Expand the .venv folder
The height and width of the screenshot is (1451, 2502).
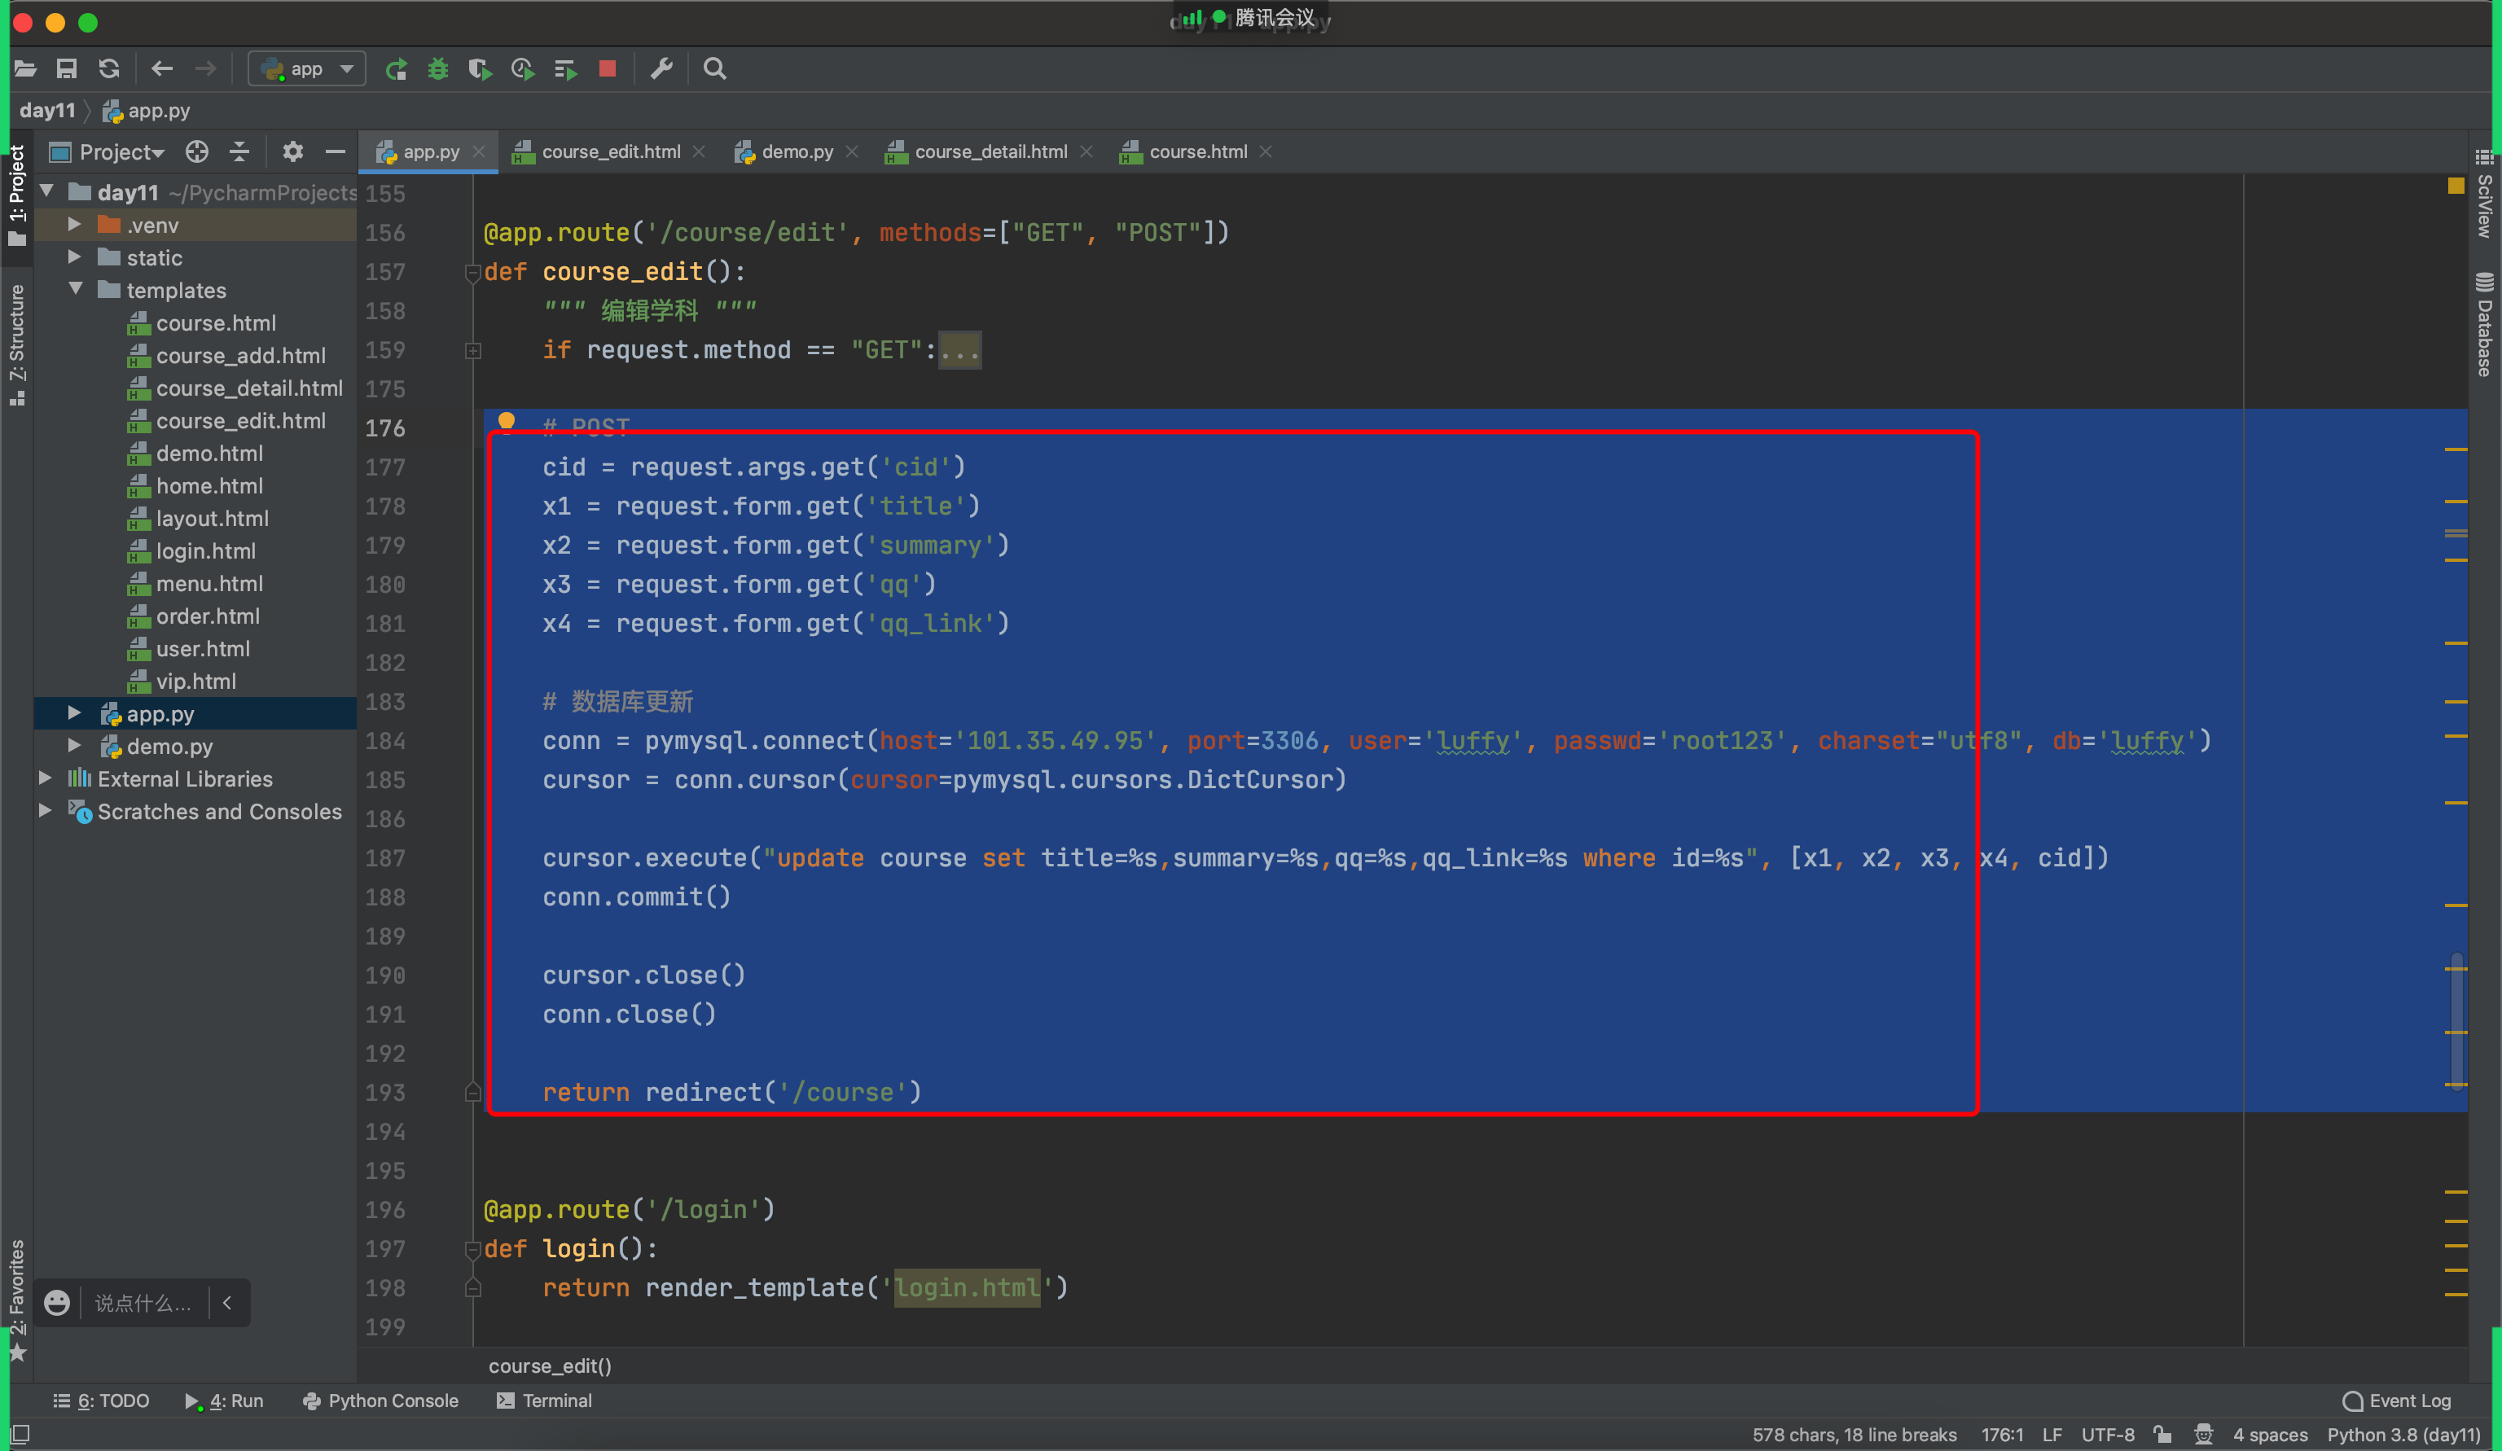click(74, 224)
